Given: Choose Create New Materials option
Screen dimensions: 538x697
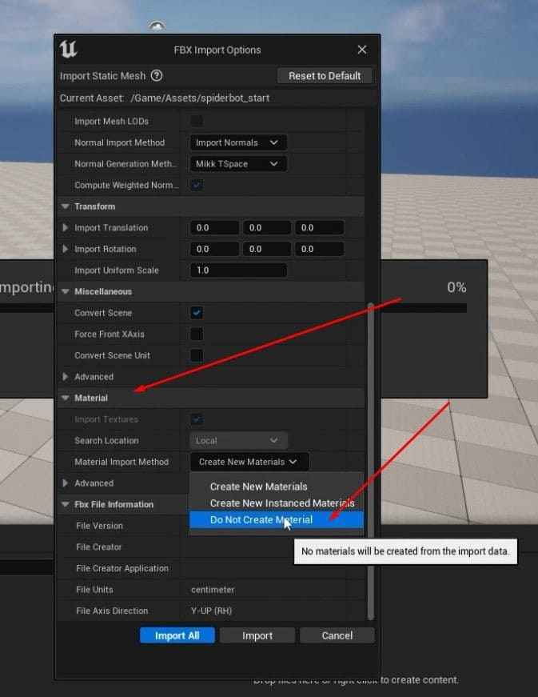Looking at the screenshot, I should click(276, 487).
